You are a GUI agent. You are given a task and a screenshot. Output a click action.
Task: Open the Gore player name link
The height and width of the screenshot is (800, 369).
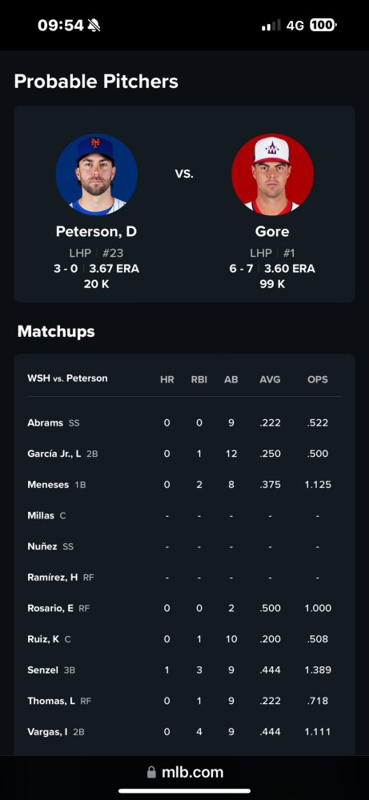point(272,232)
